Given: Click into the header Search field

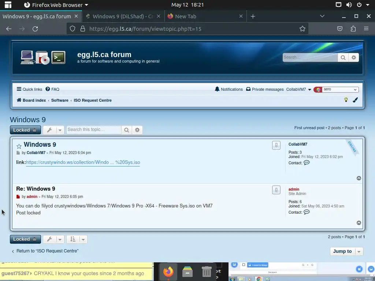Looking at the screenshot, I should point(310,57).
